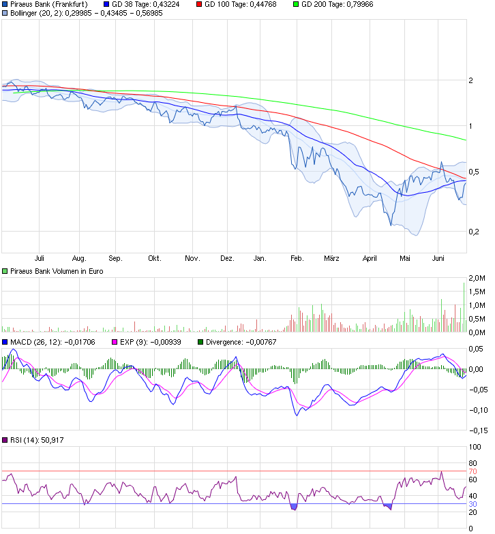Click the blue 30 level on RSI axis
Screen dimensions: 495x534
[472, 504]
